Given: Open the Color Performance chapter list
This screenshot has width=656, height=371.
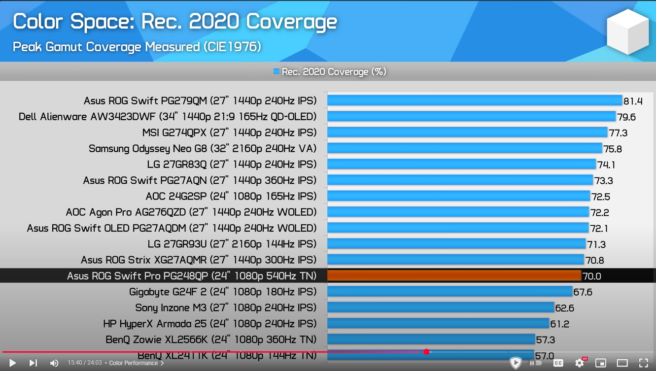Looking at the screenshot, I should (x=137, y=363).
